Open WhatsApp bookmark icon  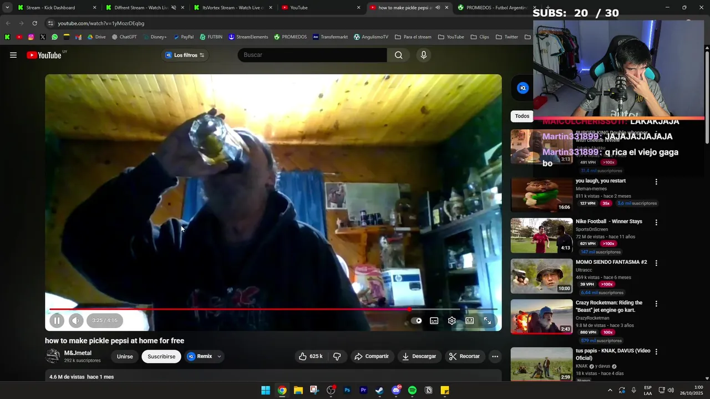coord(54,37)
